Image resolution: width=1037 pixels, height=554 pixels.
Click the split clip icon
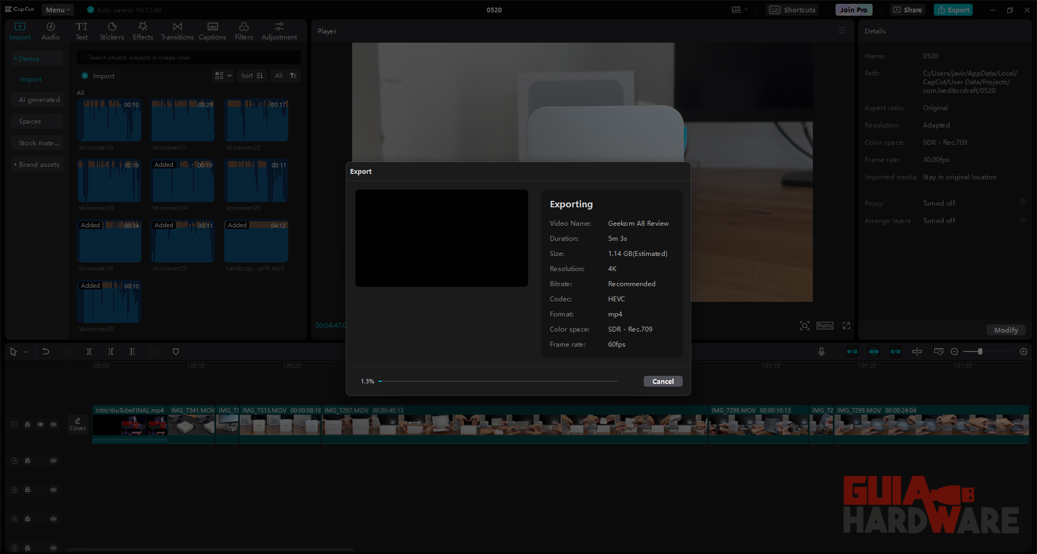[89, 352]
